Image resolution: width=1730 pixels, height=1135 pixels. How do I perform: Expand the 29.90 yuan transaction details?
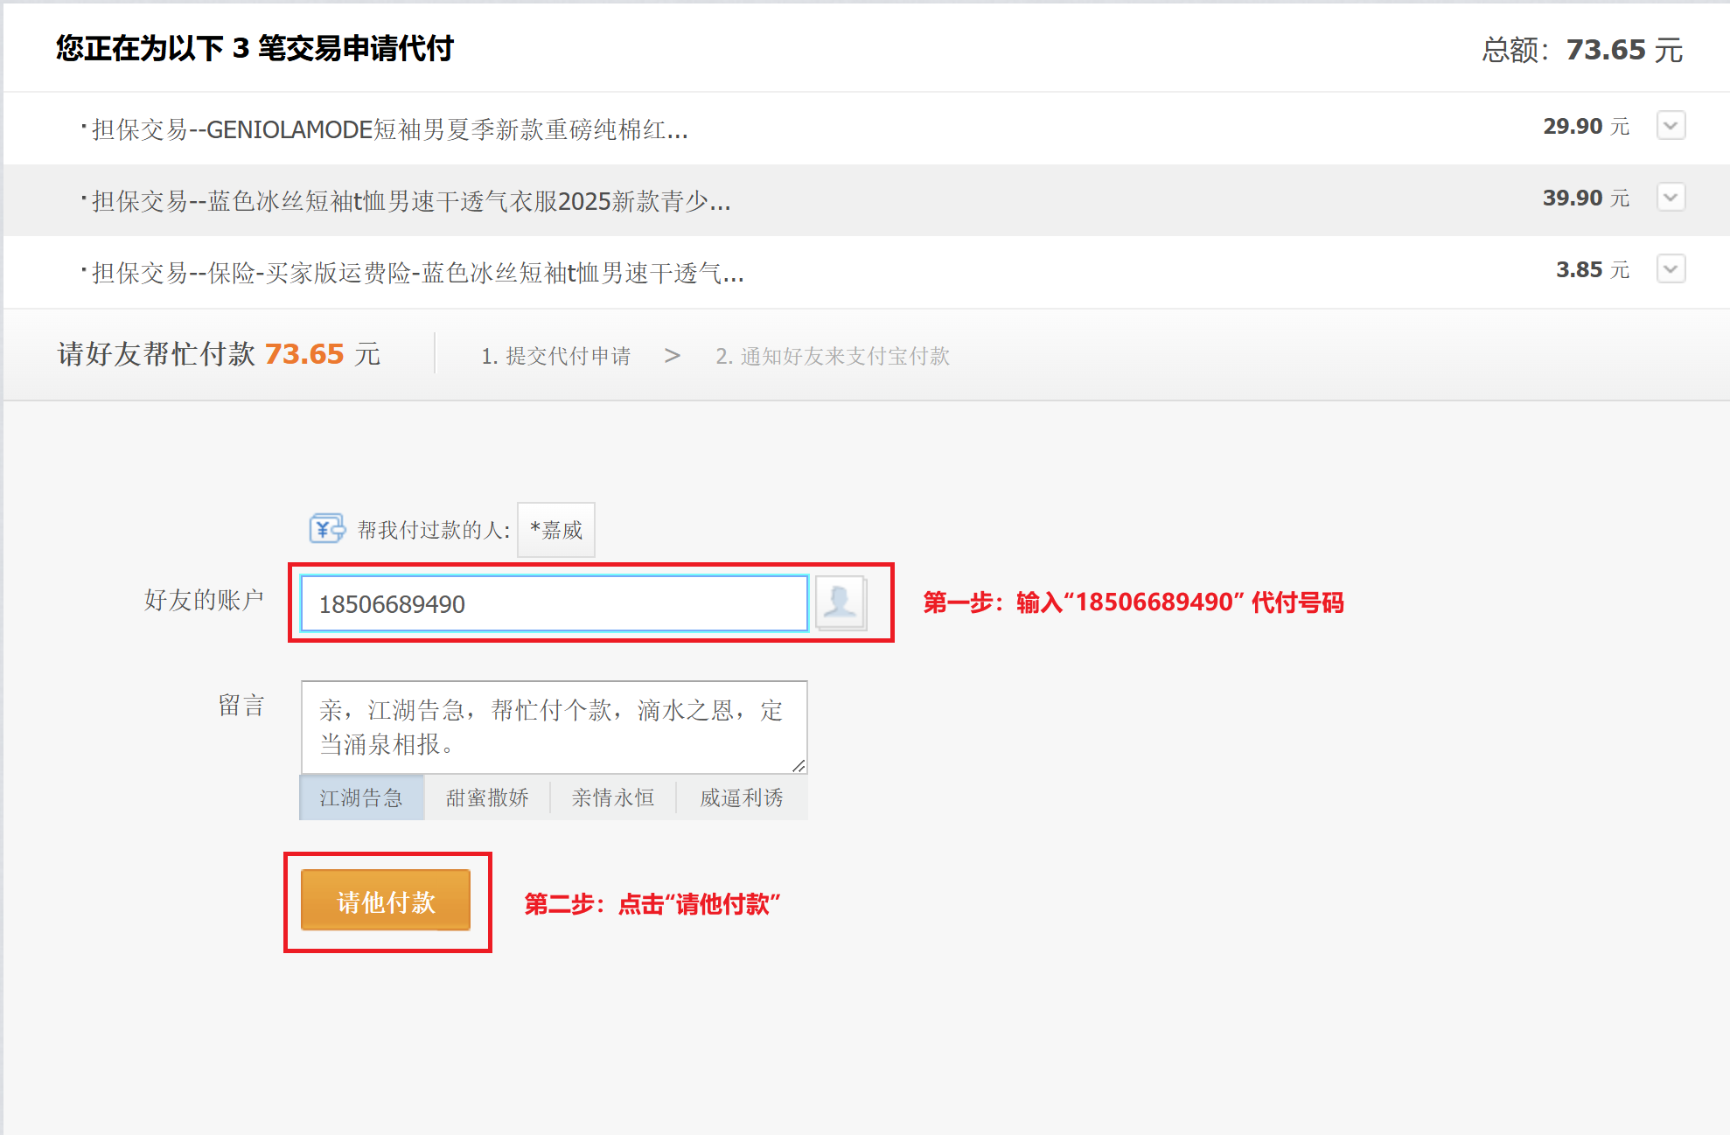point(1670,126)
